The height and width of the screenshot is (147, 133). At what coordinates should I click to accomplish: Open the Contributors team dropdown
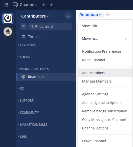[x=35, y=16]
